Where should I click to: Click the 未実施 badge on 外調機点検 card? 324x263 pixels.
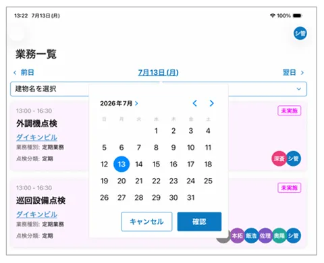290,111
